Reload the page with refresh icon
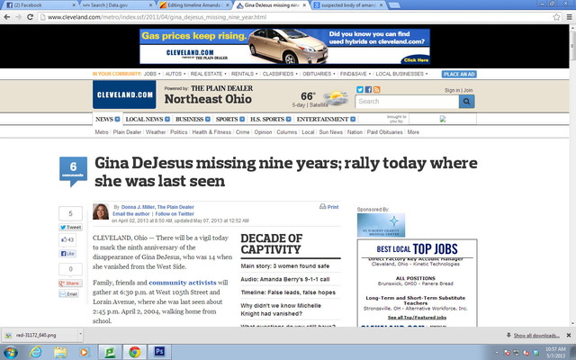Viewport: 576px width, 360px height. pyautogui.click(x=30, y=17)
